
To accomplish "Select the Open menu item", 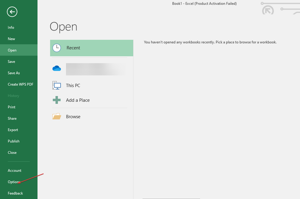I will (19, 50).
